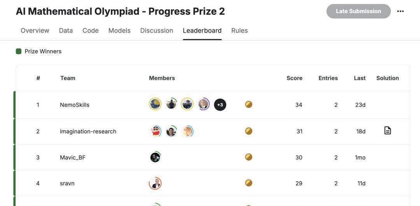Open the Rules tab
The image size is (420, 206).
(240, 31)
